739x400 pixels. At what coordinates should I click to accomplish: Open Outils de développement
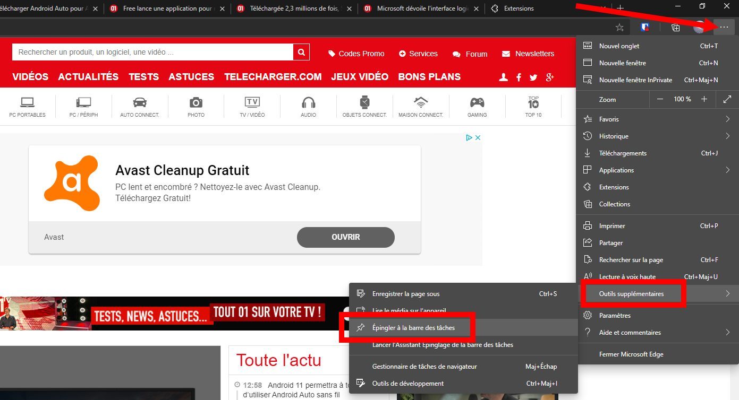click(x=463, y=384)
